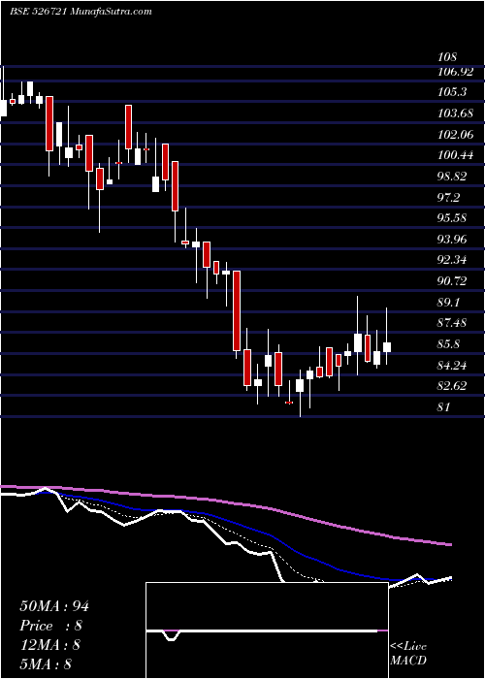The width and height of the screenshot is (485, 679).
Task: Click the 50MA : 94 readout
Action: pyautogui.click(x=54, y=606)
